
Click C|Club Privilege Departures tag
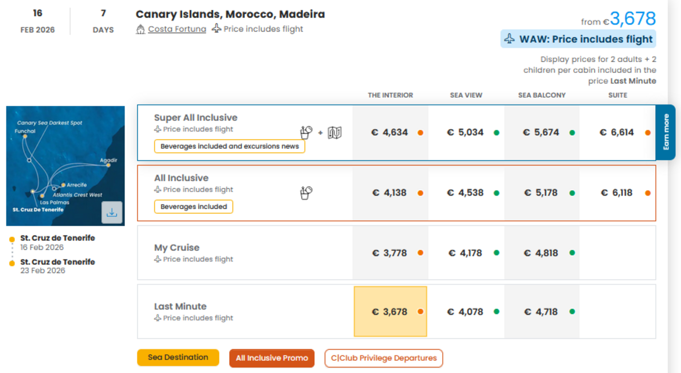[384, 358]
